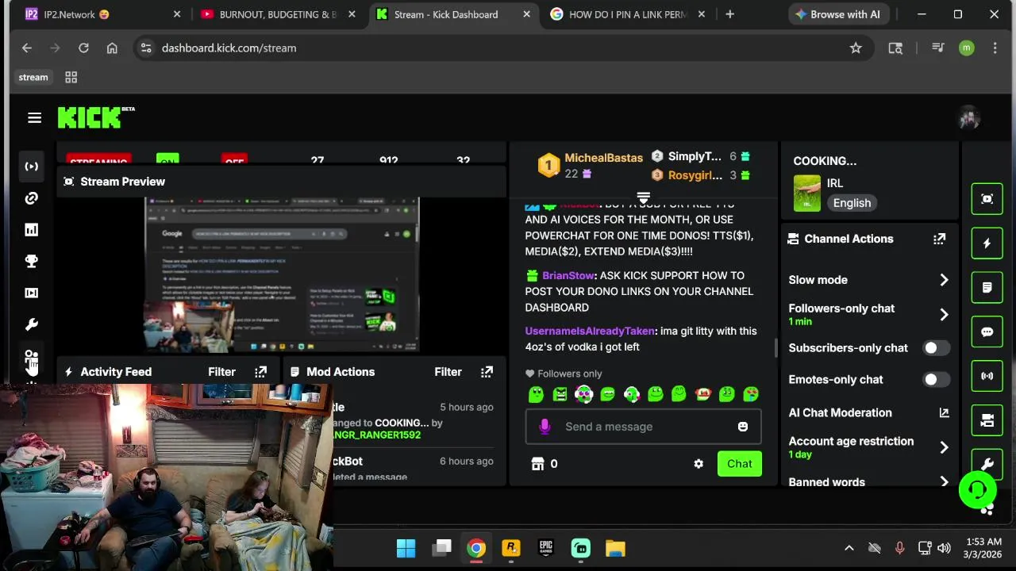Open the community people sidebar icon

31,357
